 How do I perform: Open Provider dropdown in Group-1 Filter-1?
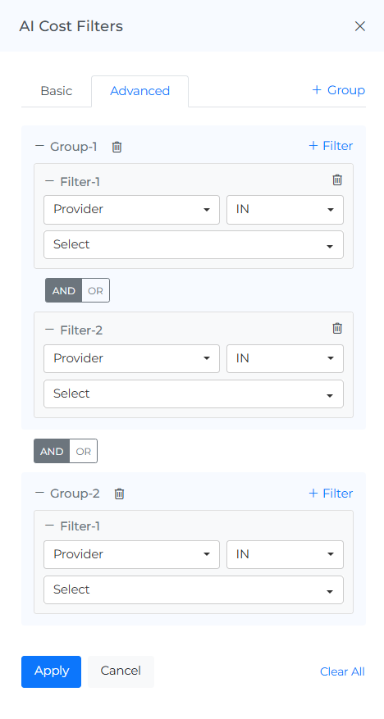pos(131,210)
